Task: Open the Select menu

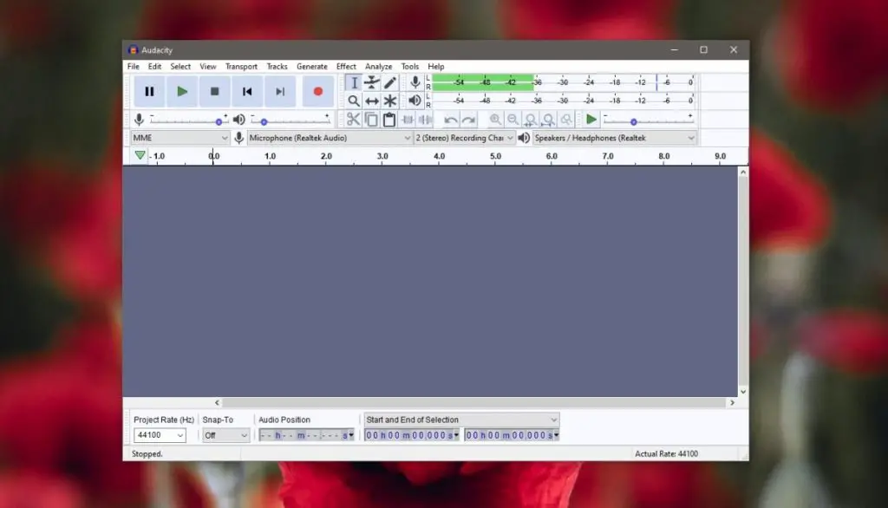Action: click(x=180, y=66)
